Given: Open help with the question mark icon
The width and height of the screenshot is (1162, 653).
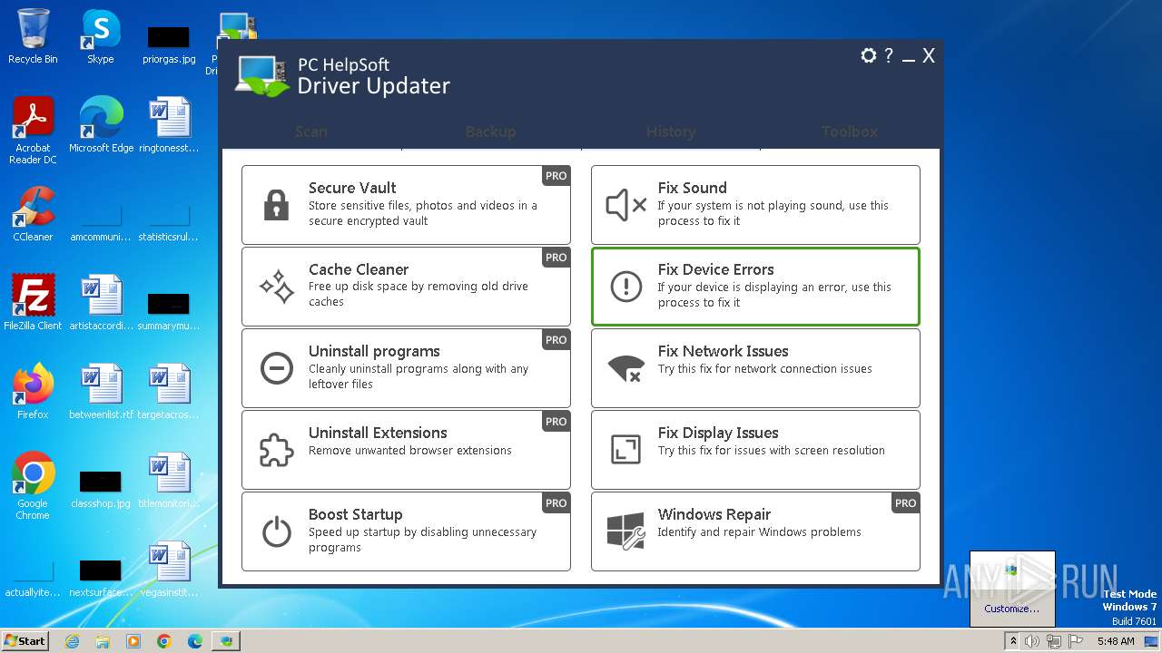Looking at the screenshot, I should click(x=889, y=55).
